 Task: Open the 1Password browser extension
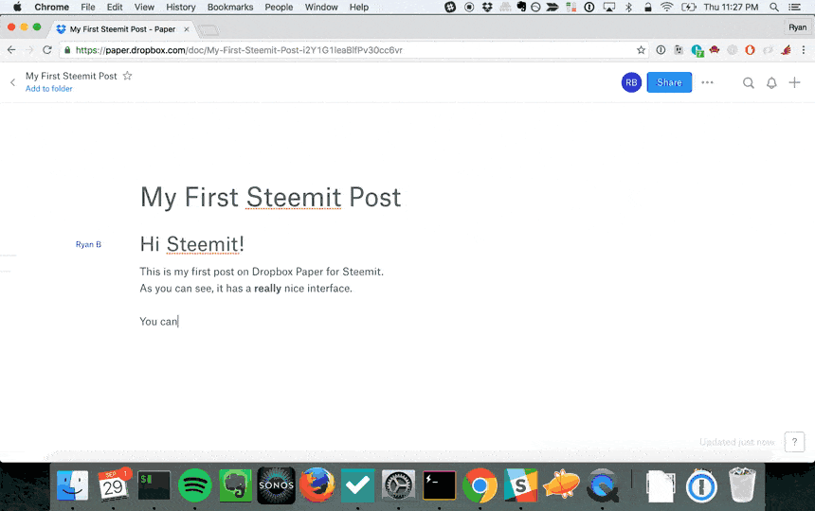pos(661,50)
